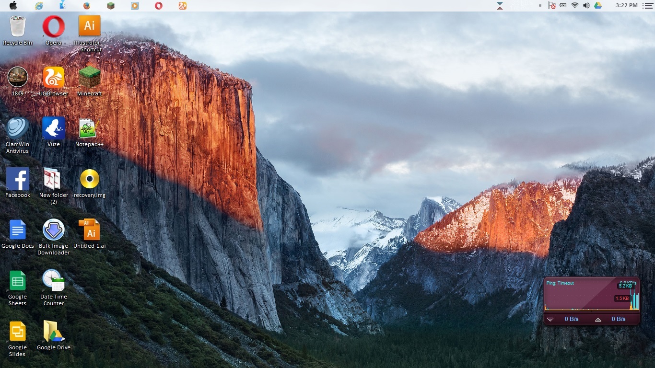
Task: Click the UC Browser icon in top bar
Action: (x=183, y=6)
